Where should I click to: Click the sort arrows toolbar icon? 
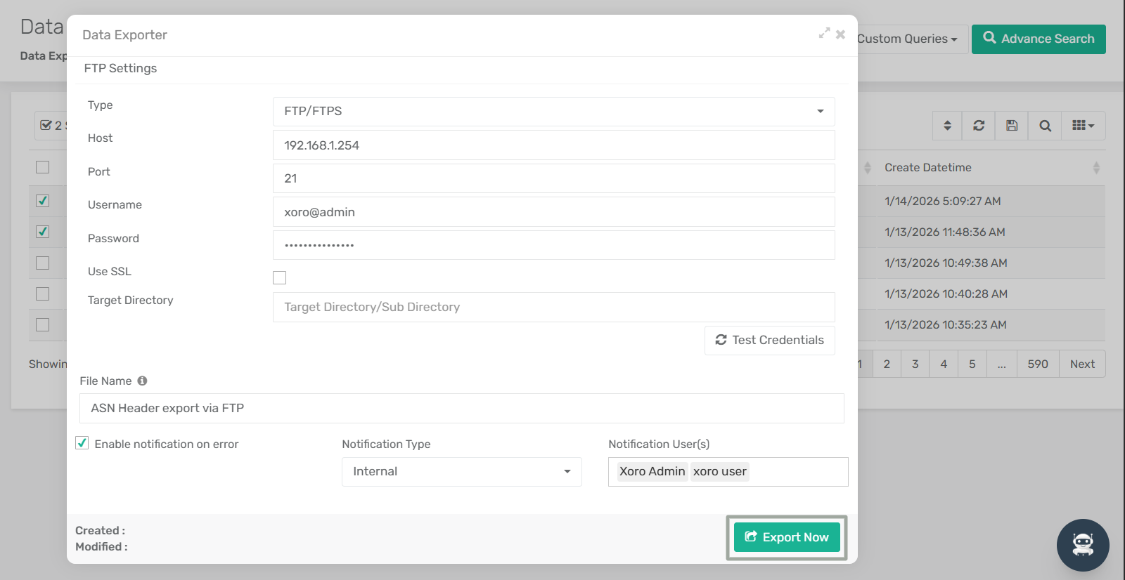pos(947,126)
